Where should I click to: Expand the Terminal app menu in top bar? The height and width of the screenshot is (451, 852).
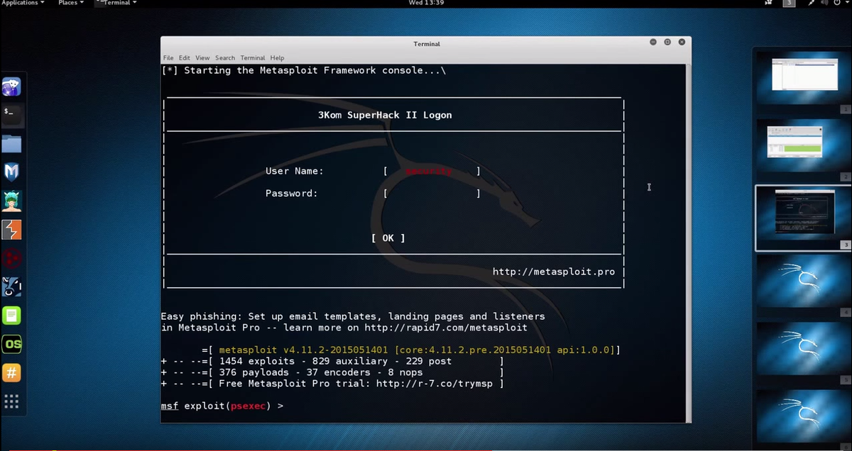pos(116,3)
